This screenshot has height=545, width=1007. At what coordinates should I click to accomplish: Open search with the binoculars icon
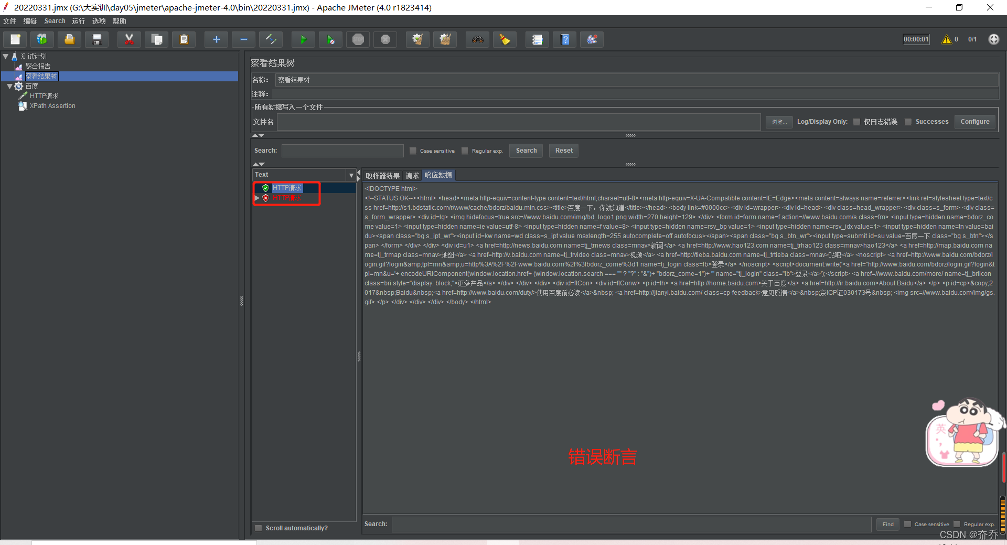478,39
